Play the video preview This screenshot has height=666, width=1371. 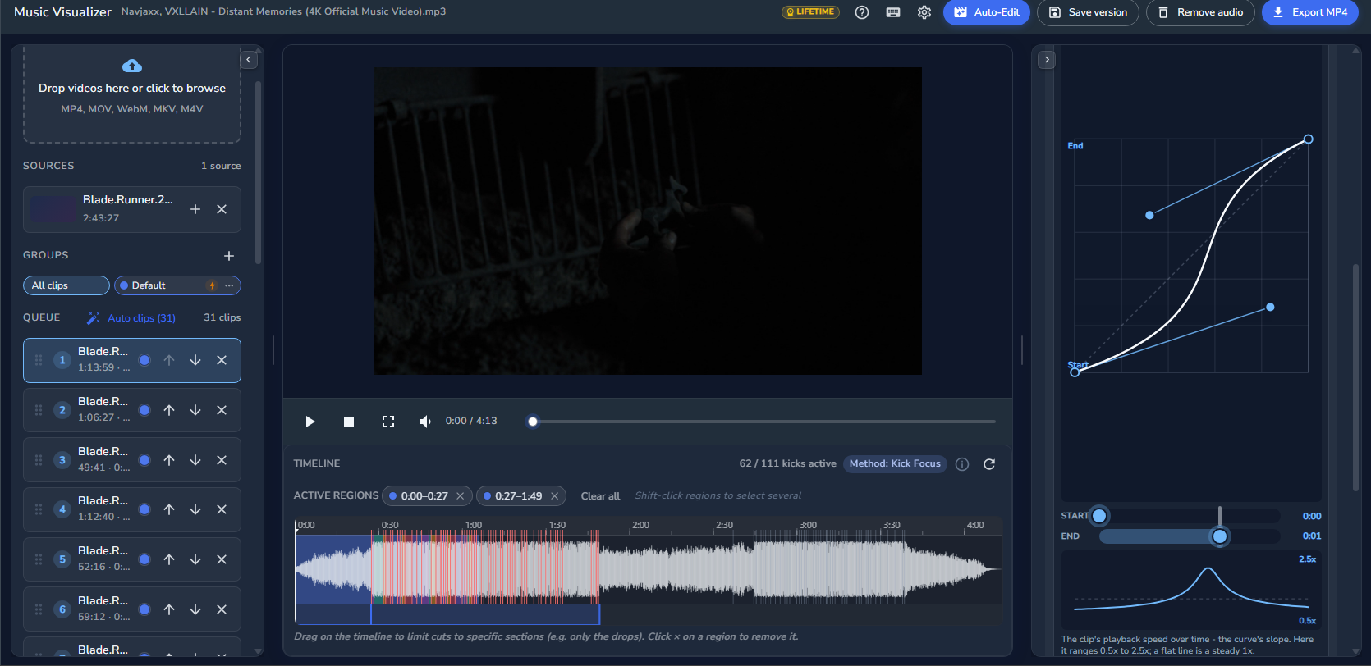(310, 422)
